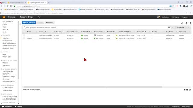The width and height of the screenshot is (193, 108).
Task: Open Campgrounds Near bookmark
Action: pyautogui.click(x=27, y=10)
